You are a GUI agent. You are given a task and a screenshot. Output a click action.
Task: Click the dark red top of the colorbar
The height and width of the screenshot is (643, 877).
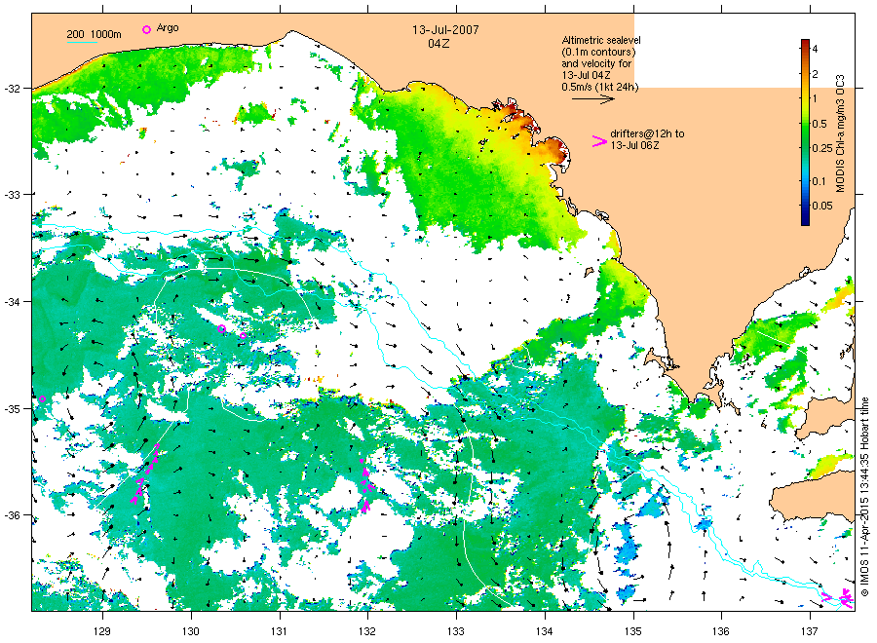[805, 44]
